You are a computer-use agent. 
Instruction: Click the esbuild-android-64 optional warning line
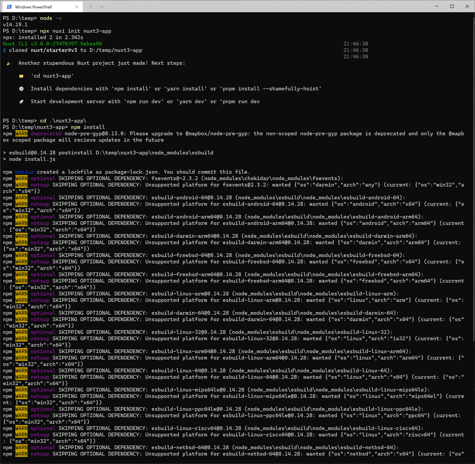(204, 198)
